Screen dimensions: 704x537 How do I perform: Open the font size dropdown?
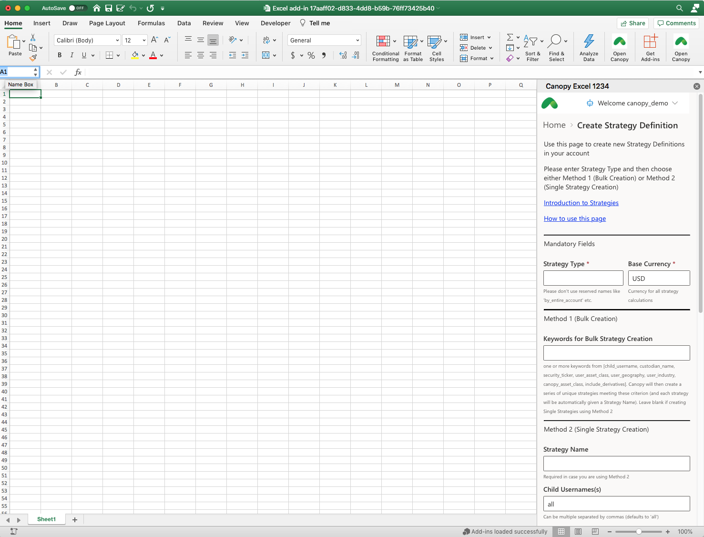[x=144, y=41]
